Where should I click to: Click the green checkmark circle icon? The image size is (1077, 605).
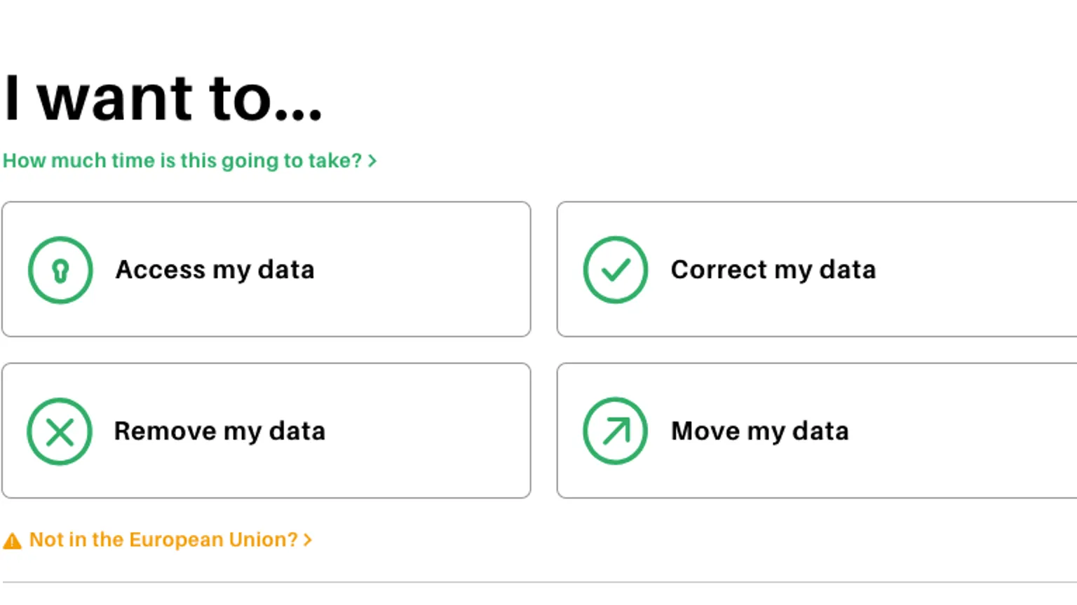click(x=616, y=270)
